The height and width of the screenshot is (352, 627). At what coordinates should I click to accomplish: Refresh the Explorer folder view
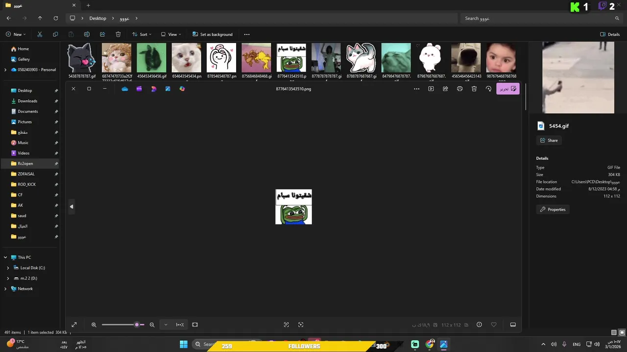click(56, 18)
